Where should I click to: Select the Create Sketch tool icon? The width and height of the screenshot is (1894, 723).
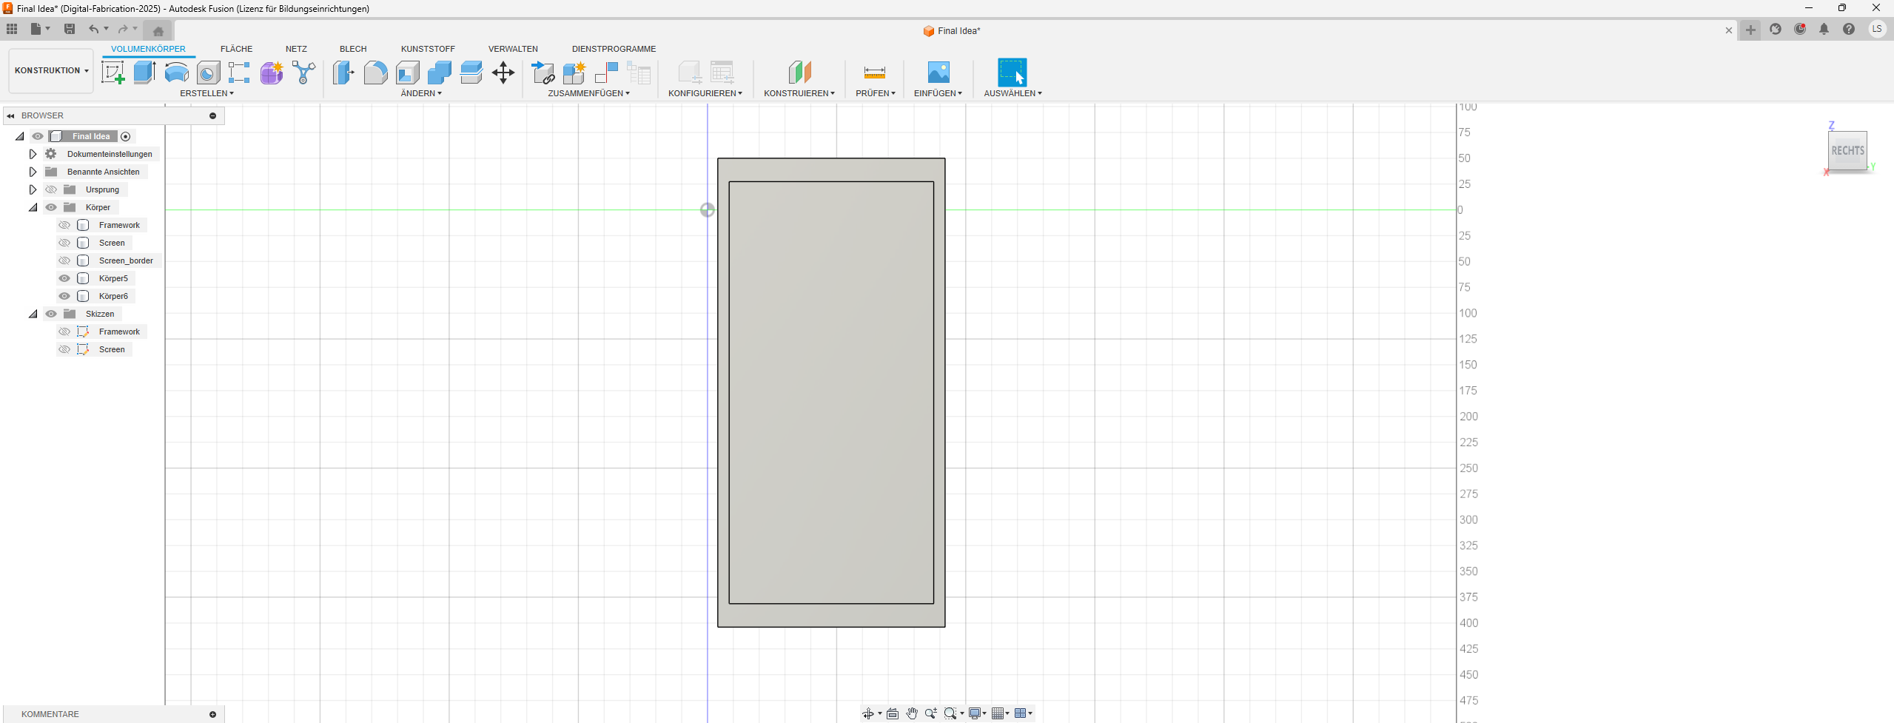tap(113, 73)
